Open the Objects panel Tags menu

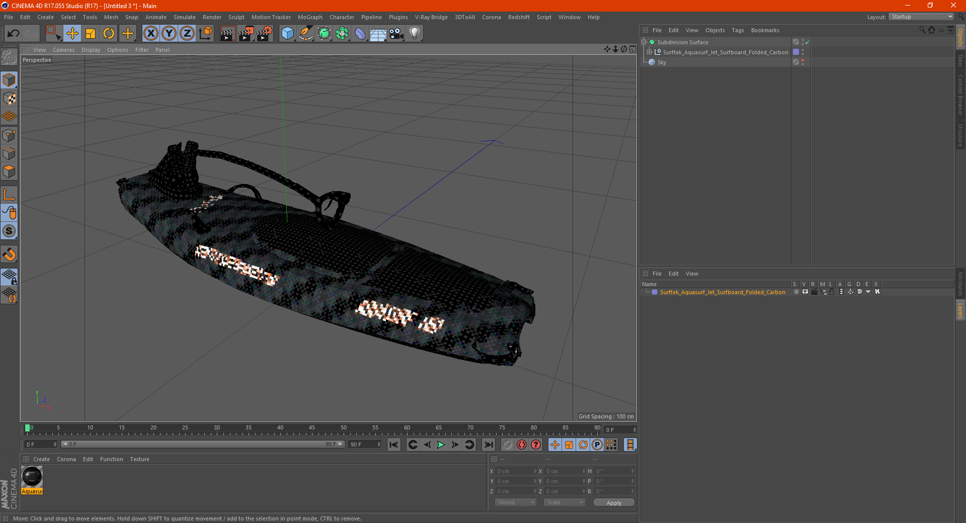click(x=738, y=30)
